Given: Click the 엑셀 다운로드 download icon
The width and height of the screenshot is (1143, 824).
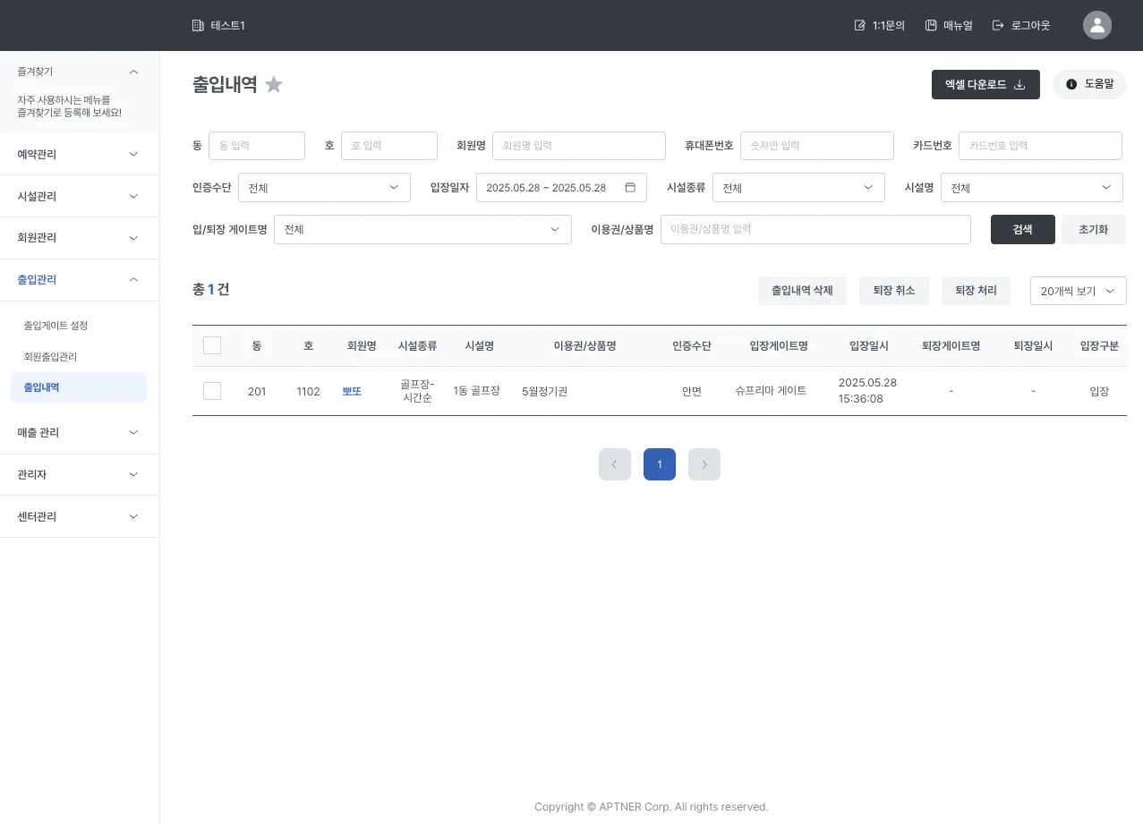Looking at the screenshot, I should (x=1019, y=85).
